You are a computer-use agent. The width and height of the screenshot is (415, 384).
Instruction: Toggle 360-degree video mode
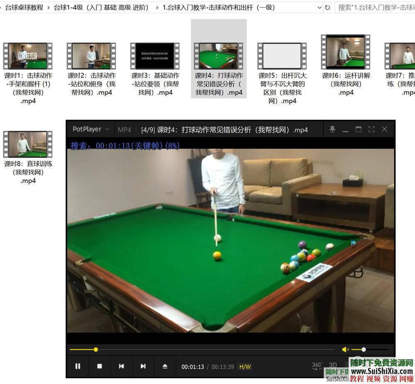coord(316,365)
